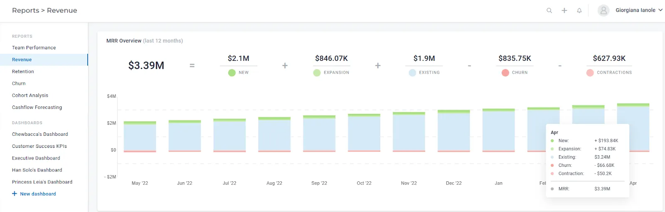
Task: Open Chewbacca's Dashboard
Action: click(x=40, y=134)
